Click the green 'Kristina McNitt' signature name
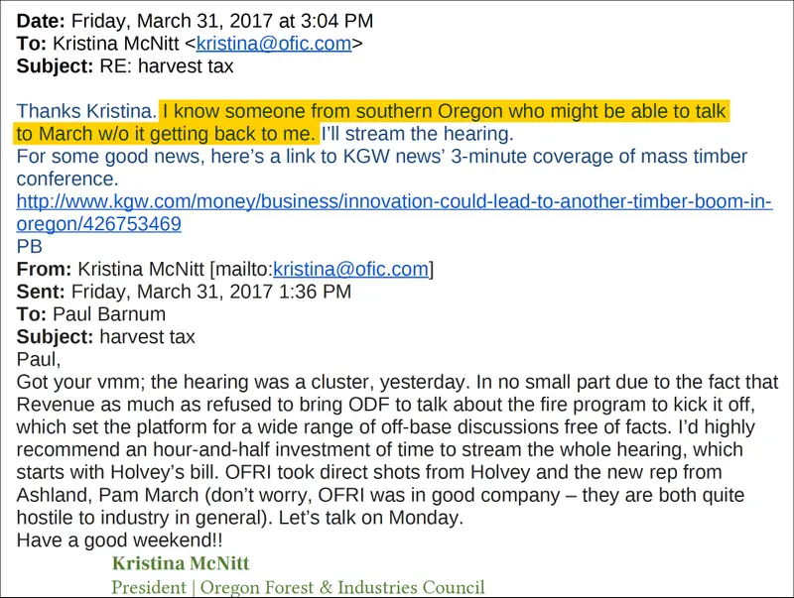 (181, 563)
